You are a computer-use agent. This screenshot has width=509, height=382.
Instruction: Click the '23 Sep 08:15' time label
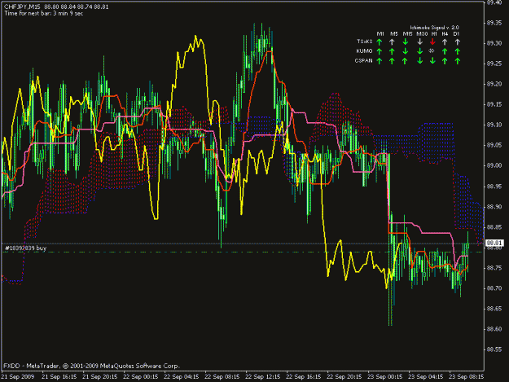(x=467, y=377)
